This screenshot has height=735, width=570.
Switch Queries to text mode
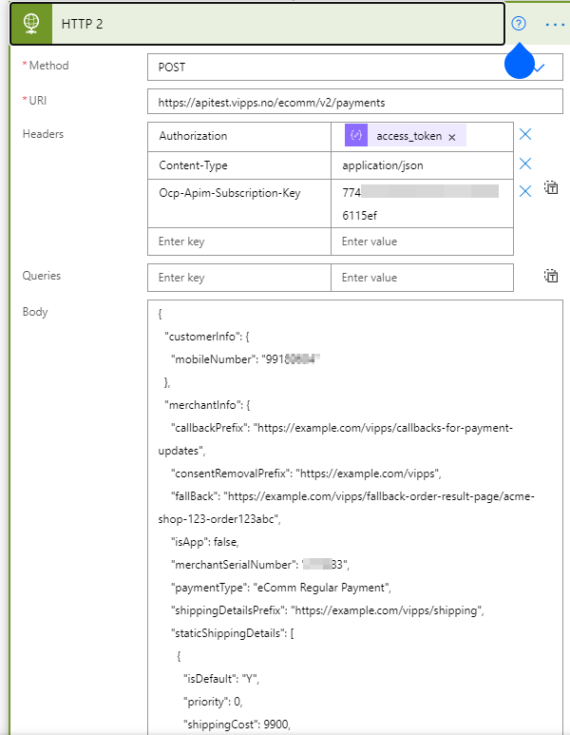551,276
